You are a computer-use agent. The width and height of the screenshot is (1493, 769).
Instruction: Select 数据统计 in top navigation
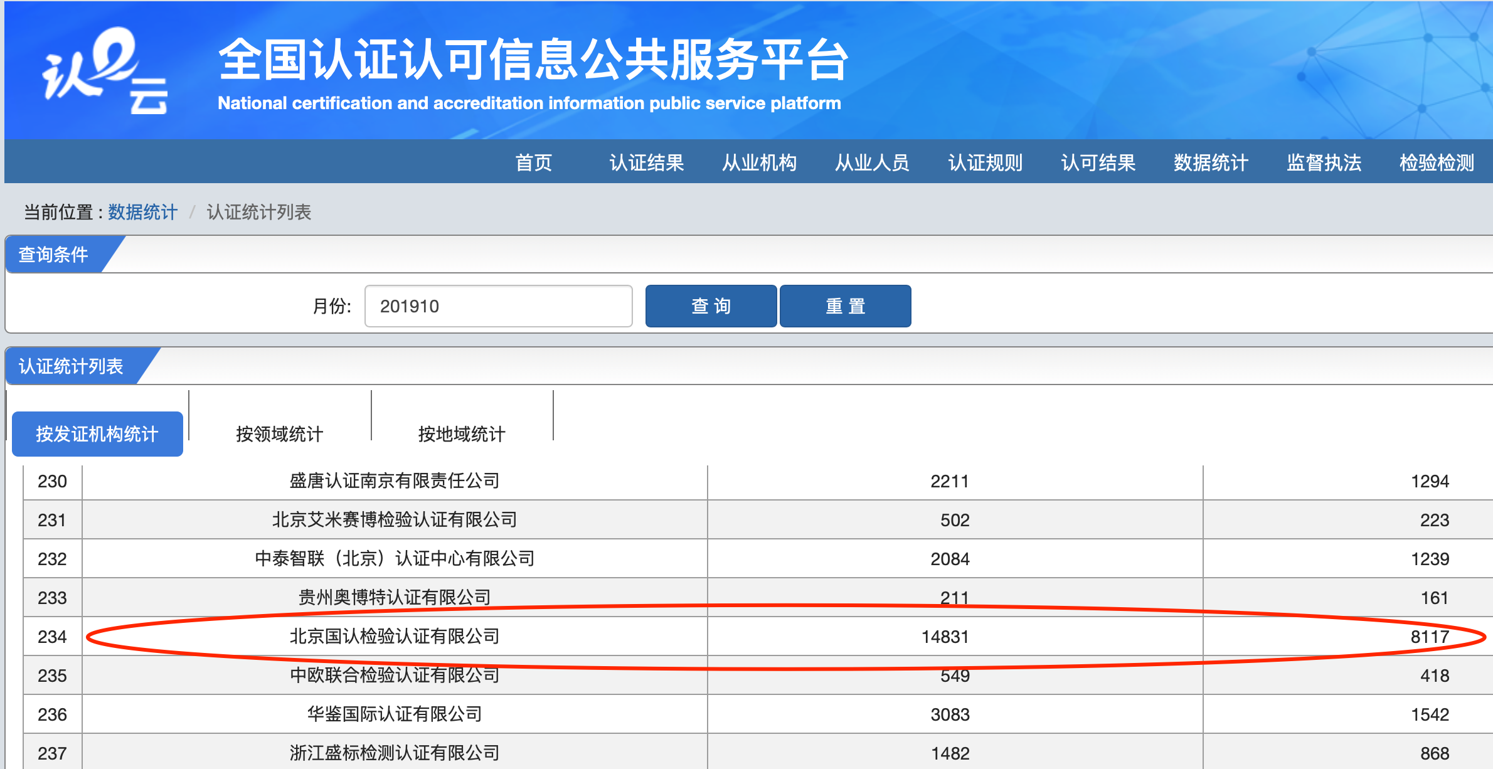(x=1211, y=162)
